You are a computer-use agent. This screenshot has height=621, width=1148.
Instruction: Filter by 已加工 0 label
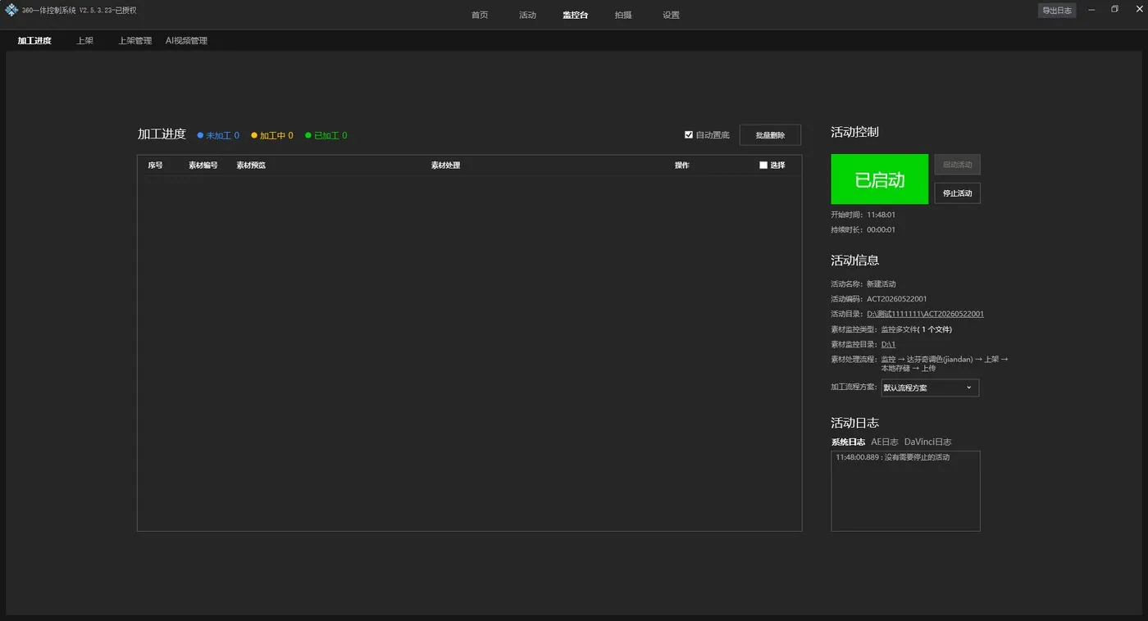pos(330,135)
